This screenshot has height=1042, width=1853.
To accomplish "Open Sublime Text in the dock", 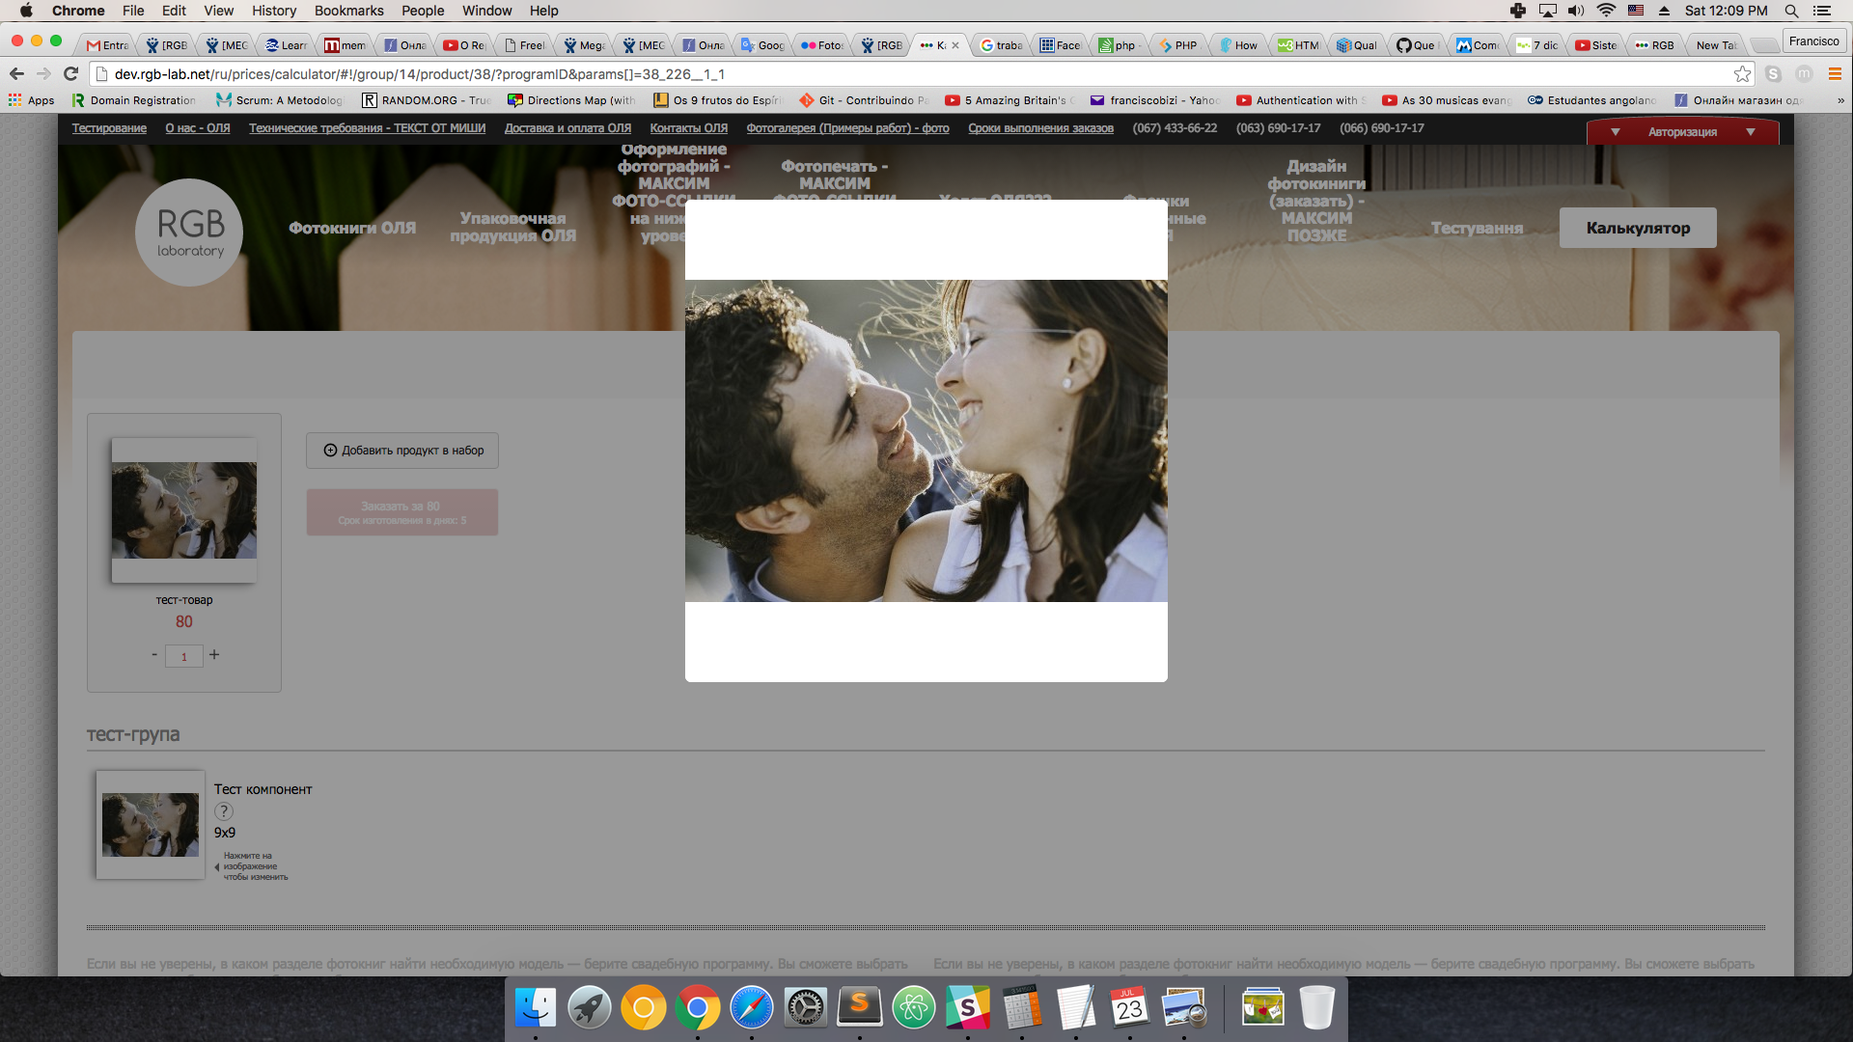I will click(859, 1008).
